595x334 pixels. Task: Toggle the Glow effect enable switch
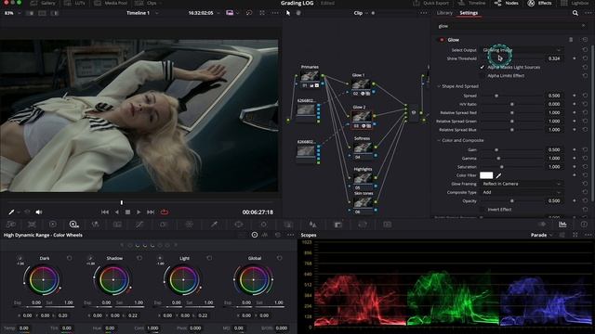pyautogui.click(x=442, y=40)
